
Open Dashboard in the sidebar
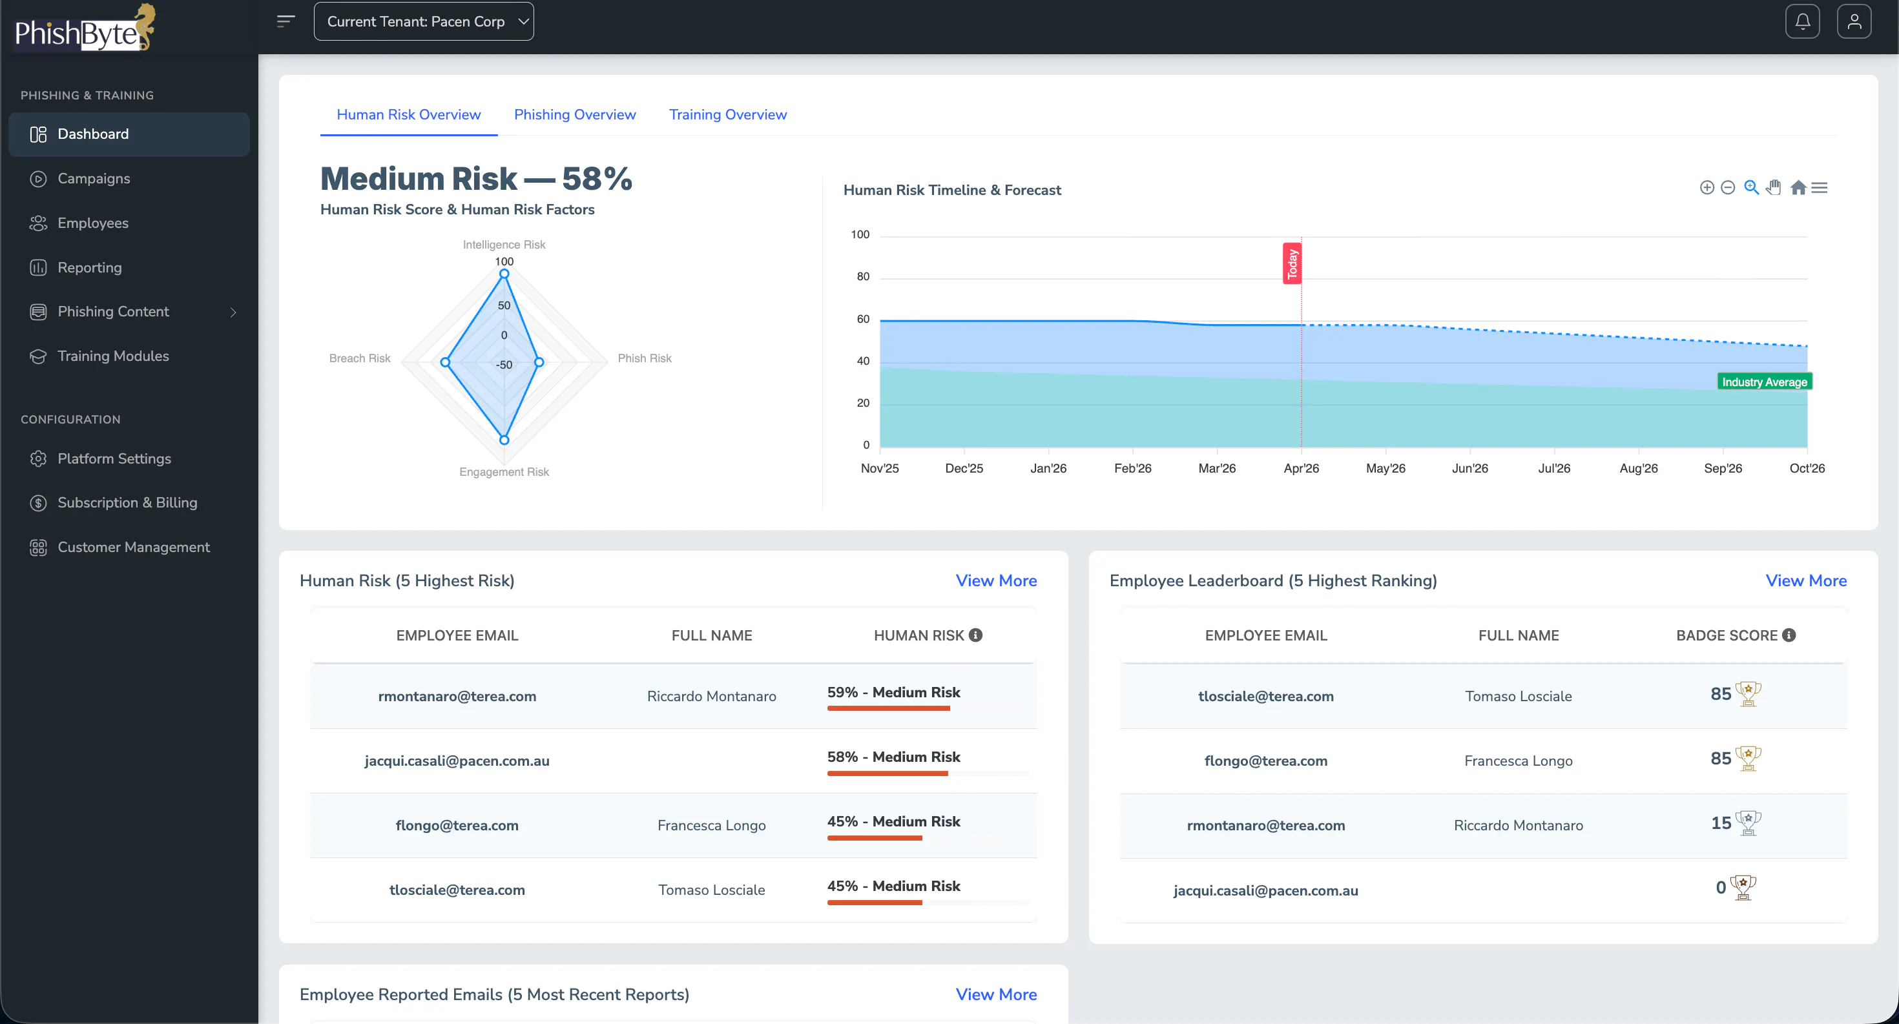(129, 134)
